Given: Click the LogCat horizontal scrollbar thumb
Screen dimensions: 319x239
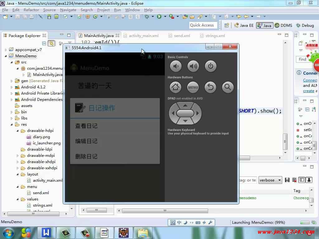Looking at the screenshot, I should point(165,211).
